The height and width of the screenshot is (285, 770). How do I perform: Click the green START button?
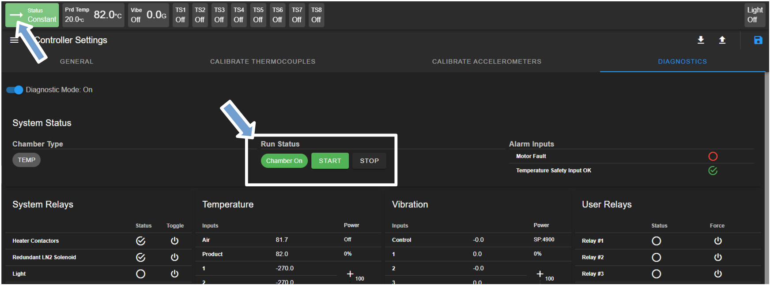(x=330, y=161)
